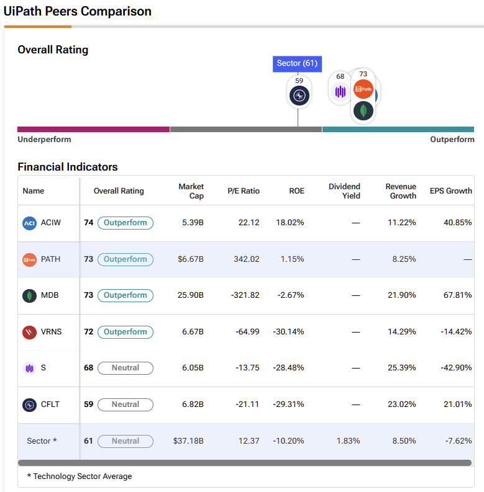Click the ACIW company logo icon
484x492 pixels.
pyautogui.click(x=29, y=223)
